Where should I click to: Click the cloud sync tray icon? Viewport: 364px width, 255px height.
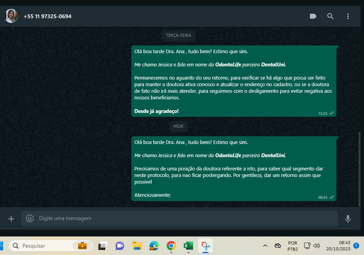[x=278, y=246]
